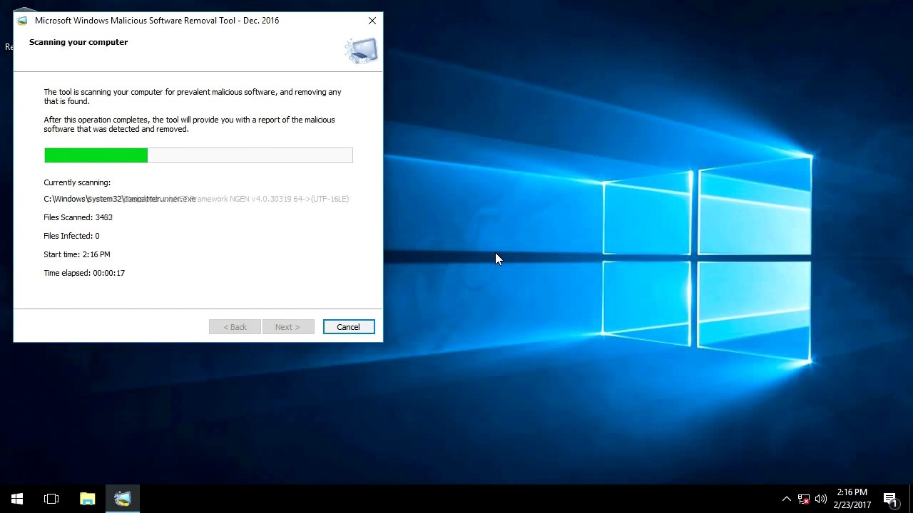Select the 'Start time: 2:16 PM' text
The image size is (913, 513).
[x=77, y=254]
